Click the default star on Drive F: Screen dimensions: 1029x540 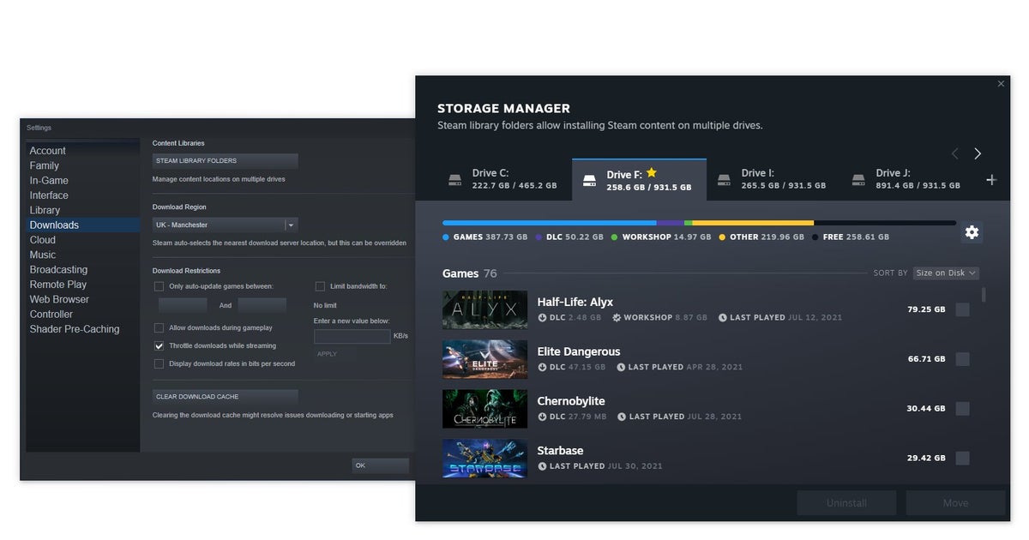(x=652, y=173)
